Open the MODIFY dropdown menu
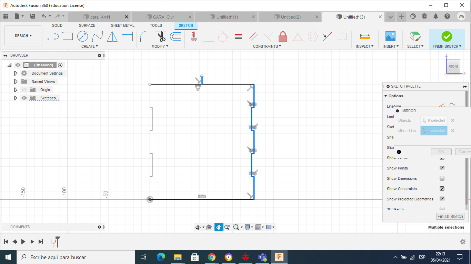The image size is (471, 264). (160, 46)
